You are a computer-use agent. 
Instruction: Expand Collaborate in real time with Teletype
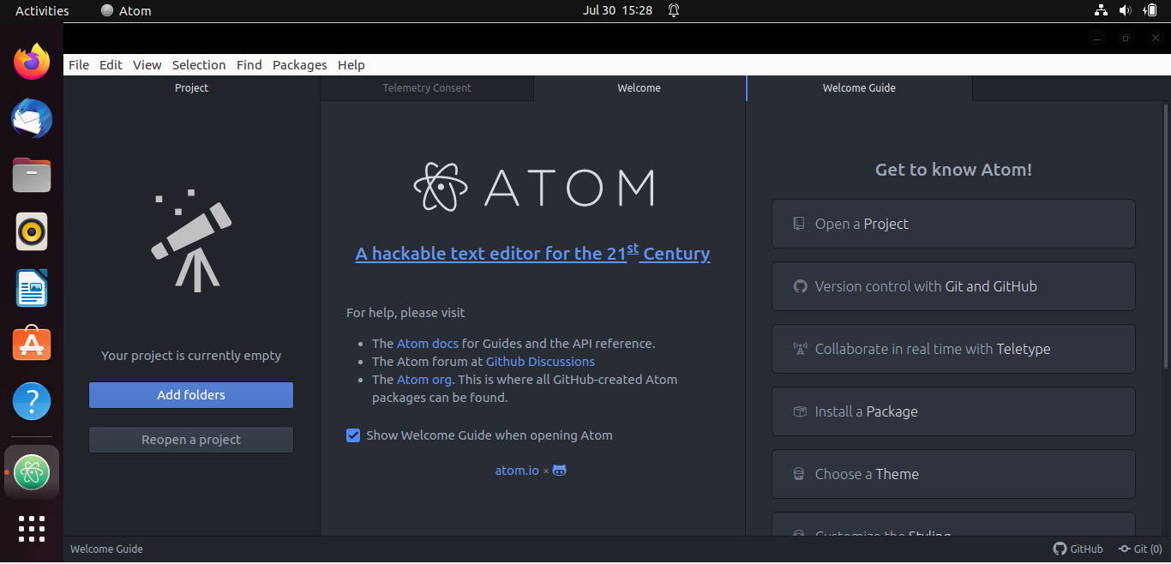click(953, 349)
